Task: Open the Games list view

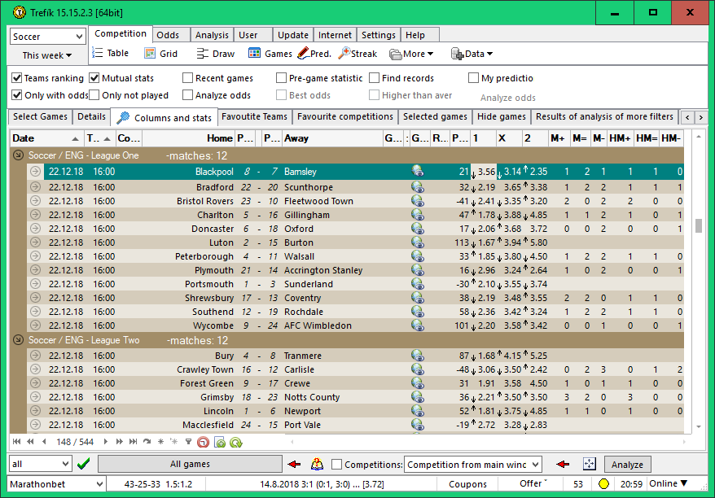Action: click(270, 54)
